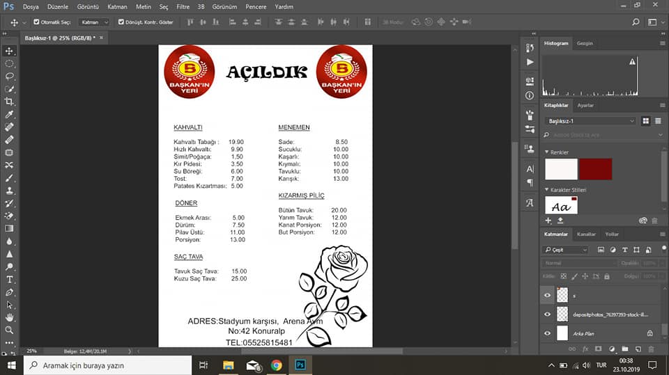
Task: Switch Libraries to list view
Action: click(x=659, y=121)
